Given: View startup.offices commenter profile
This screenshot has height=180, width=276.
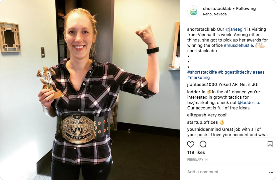Looking at the screenshot, I should (202, 122).
